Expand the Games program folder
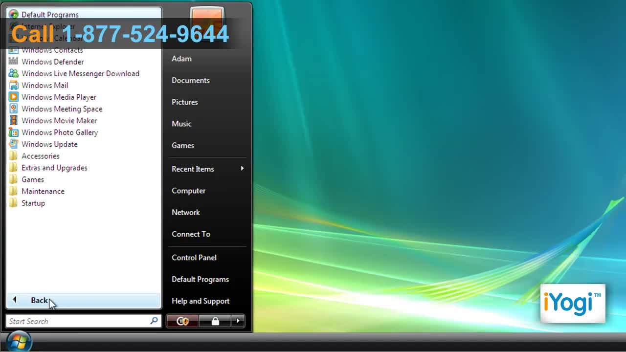Viewport: 626px width, 352px height. pyautogui.click(x=33, y=179)
